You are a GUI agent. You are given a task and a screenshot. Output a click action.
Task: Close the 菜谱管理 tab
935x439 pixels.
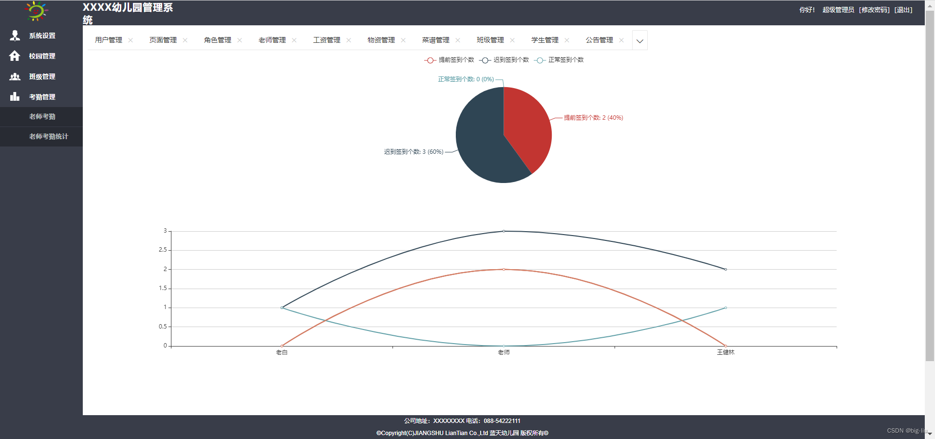458,40
